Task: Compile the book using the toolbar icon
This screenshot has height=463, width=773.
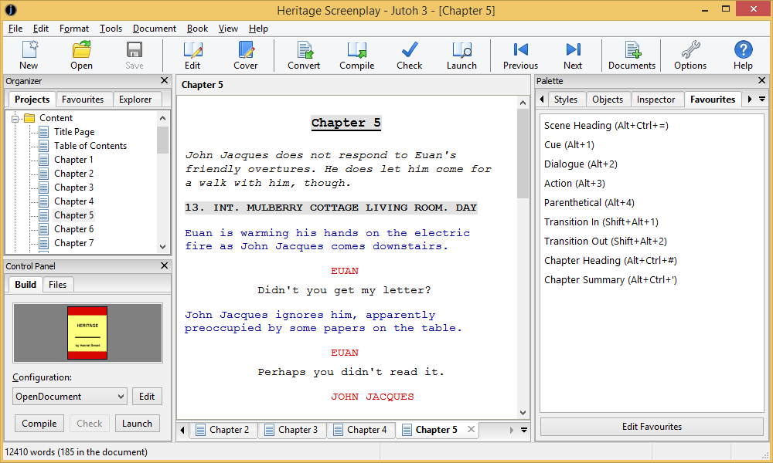Action: tap(356, 55)
